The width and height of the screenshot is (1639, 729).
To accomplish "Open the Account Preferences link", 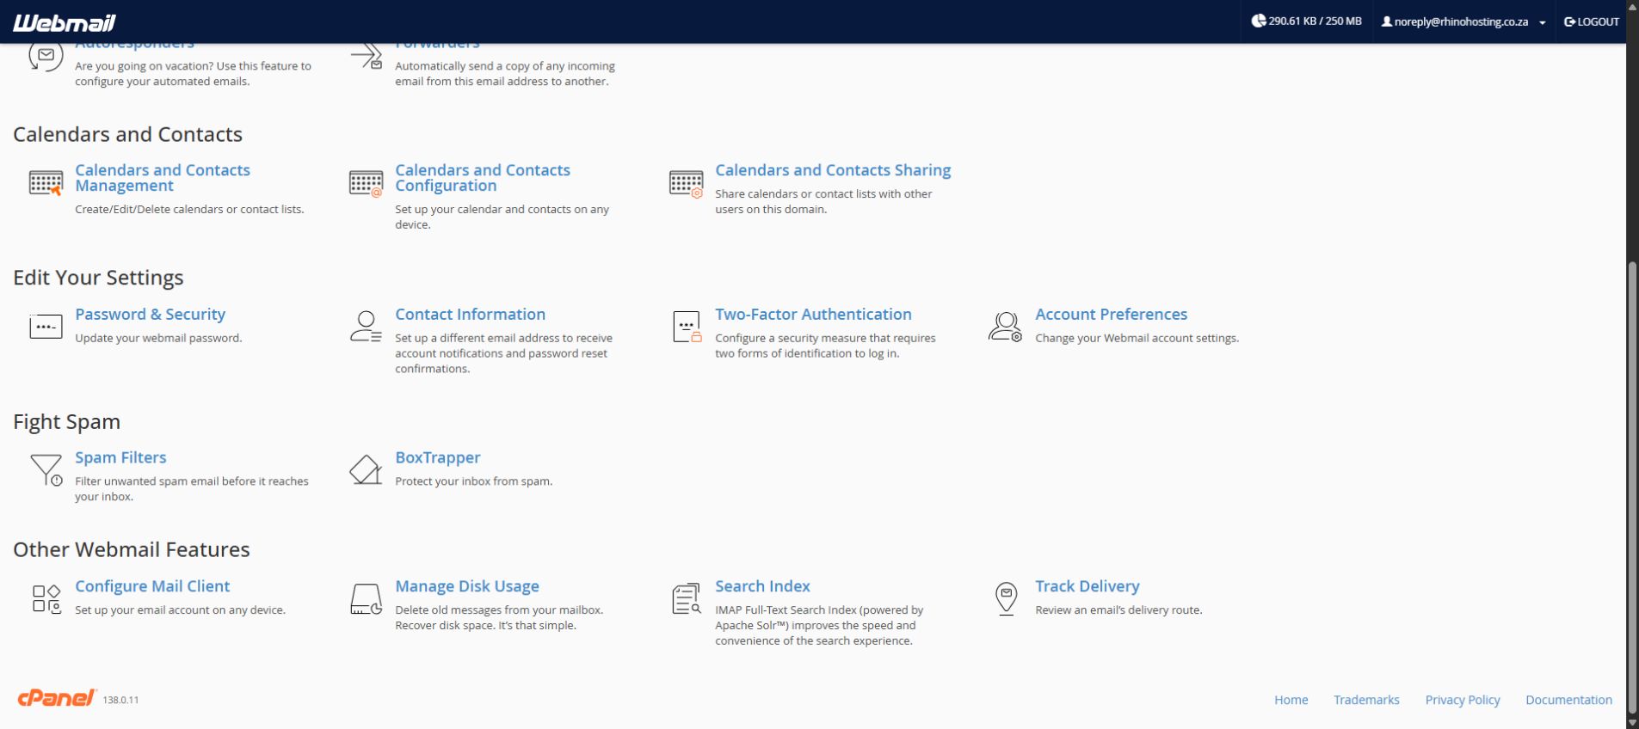I will [x=1111, y=315].
